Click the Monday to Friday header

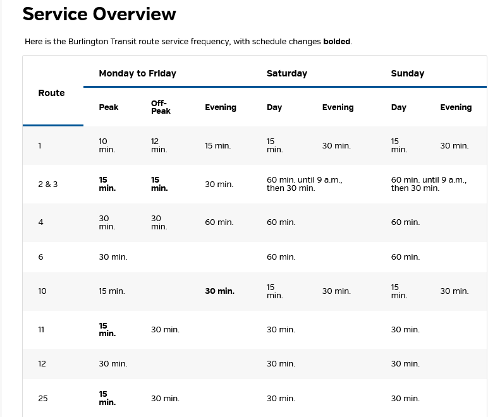click(137, 73)
